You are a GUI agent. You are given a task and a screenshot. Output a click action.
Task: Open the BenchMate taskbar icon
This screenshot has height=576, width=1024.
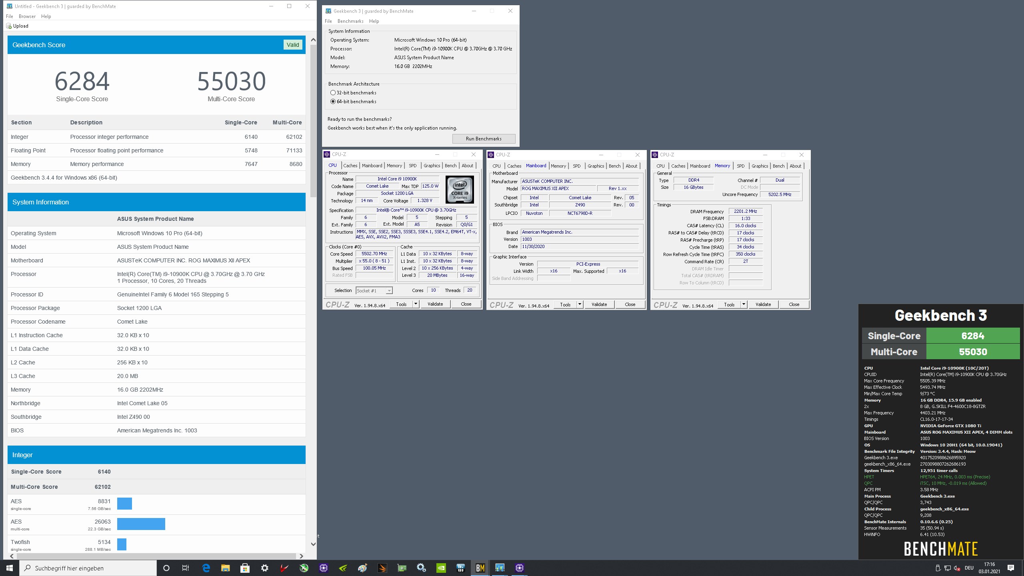(x=480, y=568)
